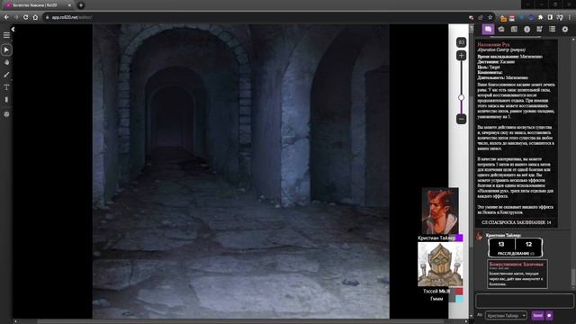Open the Dice rolling tool
576x324 pixels.
pos(6,114)
